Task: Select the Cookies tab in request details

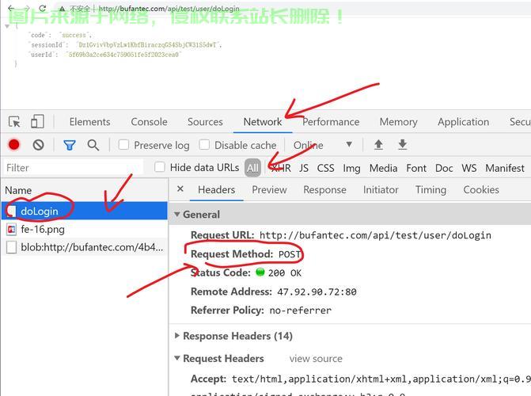Action: [x=481, y=189]
